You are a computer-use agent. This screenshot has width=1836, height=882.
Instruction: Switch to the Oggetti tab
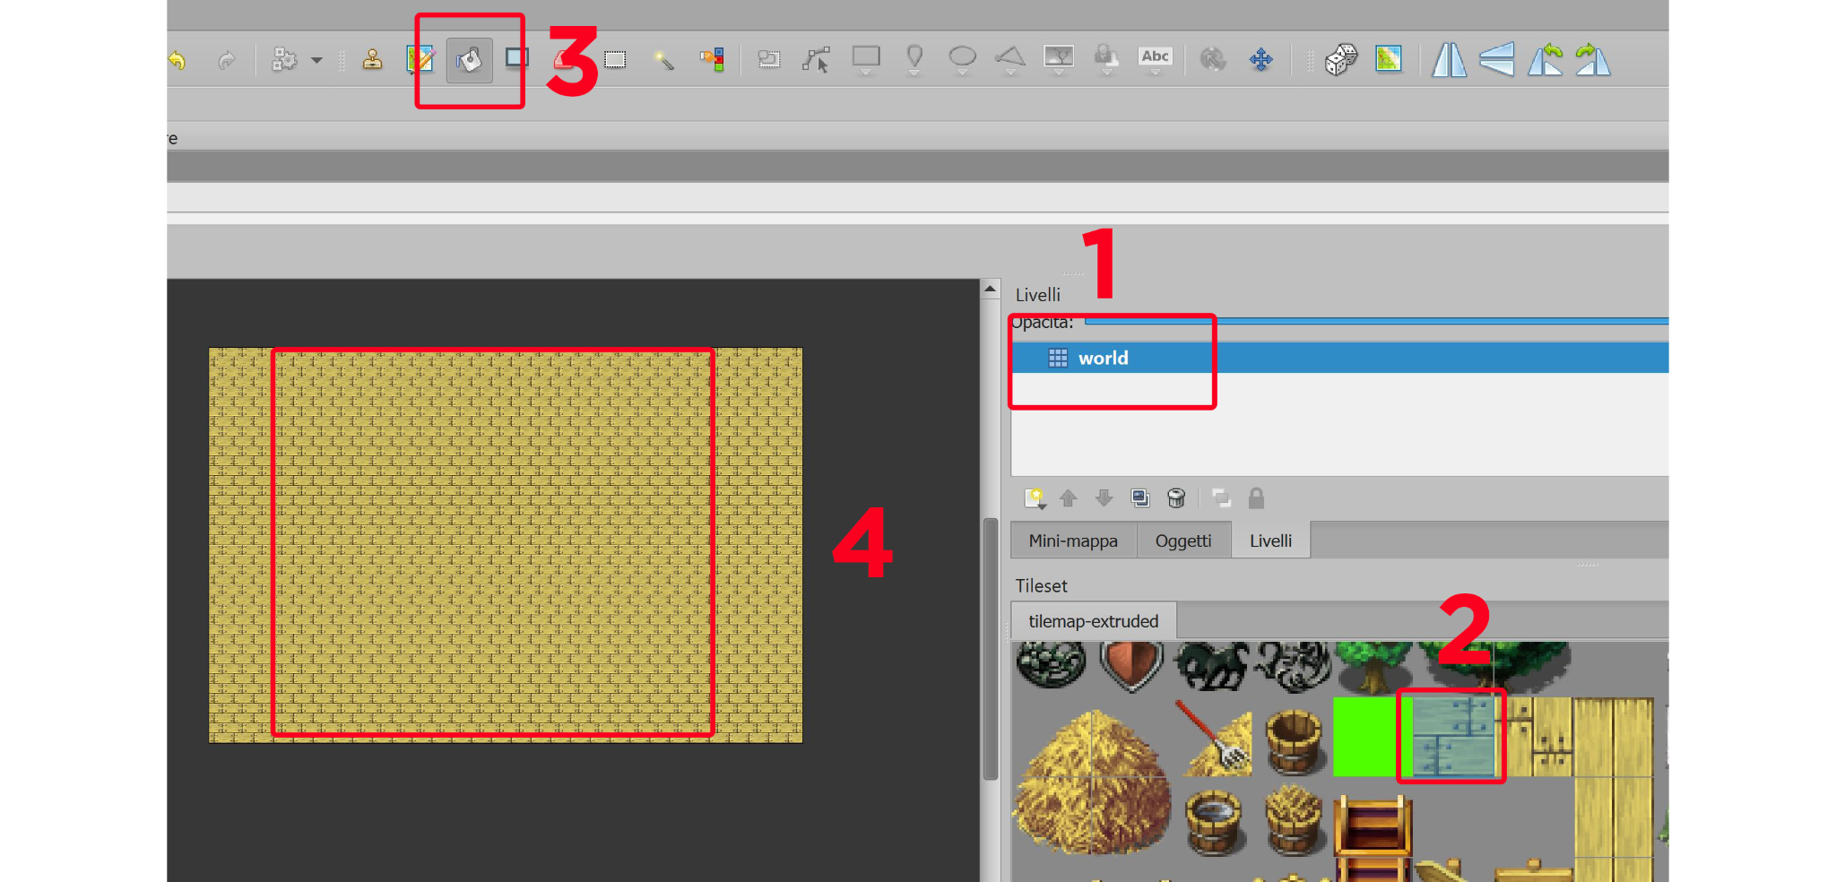coord(1183,540)
